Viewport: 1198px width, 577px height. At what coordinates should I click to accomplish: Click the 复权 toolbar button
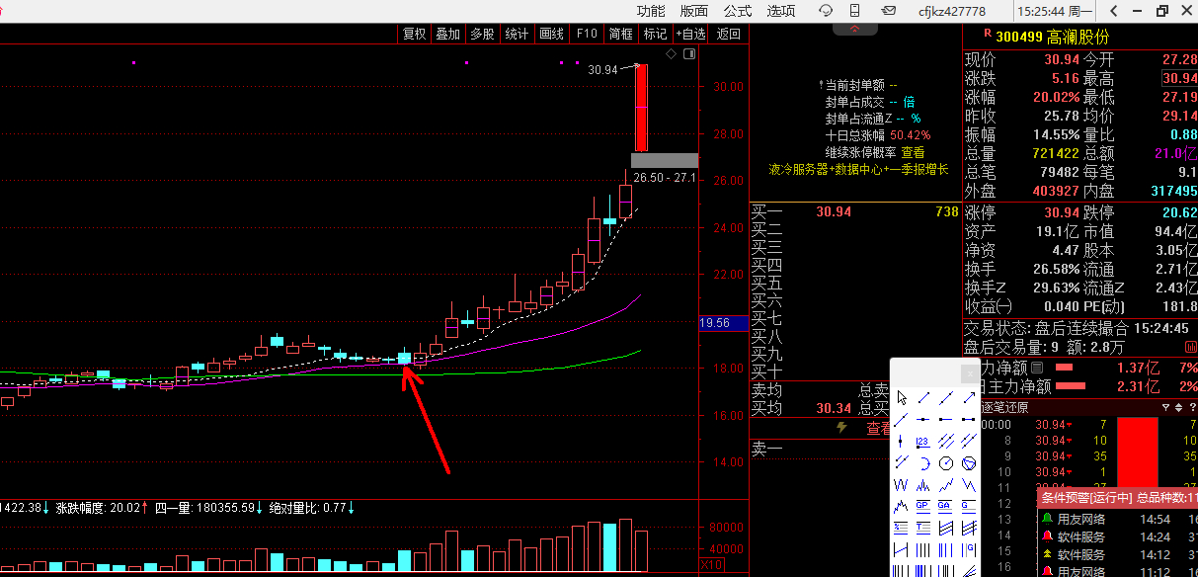tap(414, 34)
